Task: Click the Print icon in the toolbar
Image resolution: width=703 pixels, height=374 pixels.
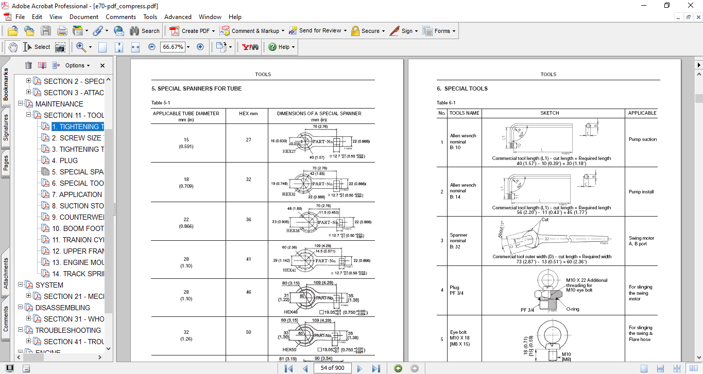Action: pyautogui.click(x=62, y=31)
